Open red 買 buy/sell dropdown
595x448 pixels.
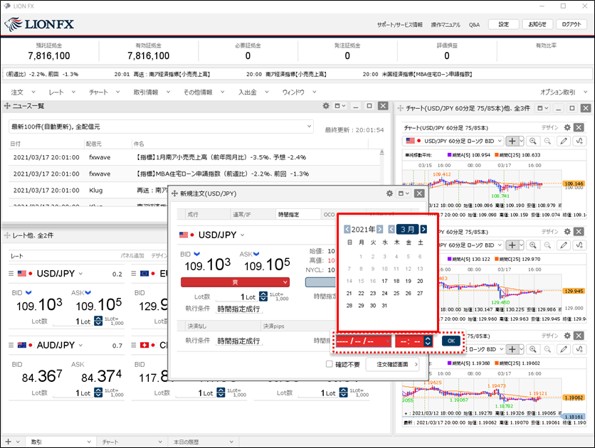pyautogui.click(x=235, y=282)
